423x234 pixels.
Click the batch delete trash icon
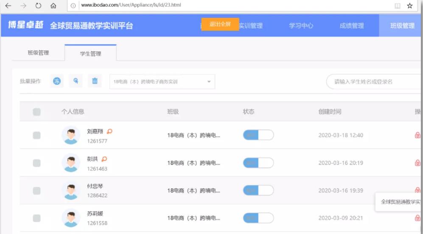coord(95,81)
